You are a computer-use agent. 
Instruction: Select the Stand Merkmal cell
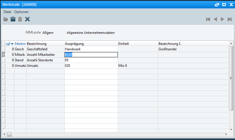point(20,60)
